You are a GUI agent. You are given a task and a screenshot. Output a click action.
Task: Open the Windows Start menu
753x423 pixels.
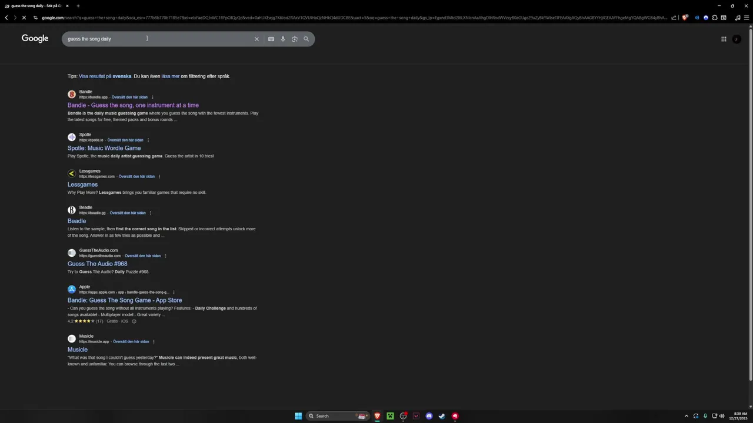pos(298,416)
